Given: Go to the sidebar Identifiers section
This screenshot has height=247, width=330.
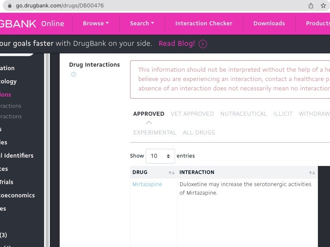Looking at the screenshot, I should pyautogui.click(x=17, y=155).
